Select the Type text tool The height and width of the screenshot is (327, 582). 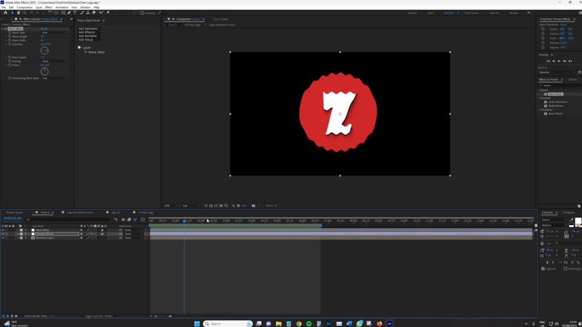[75, 12]
